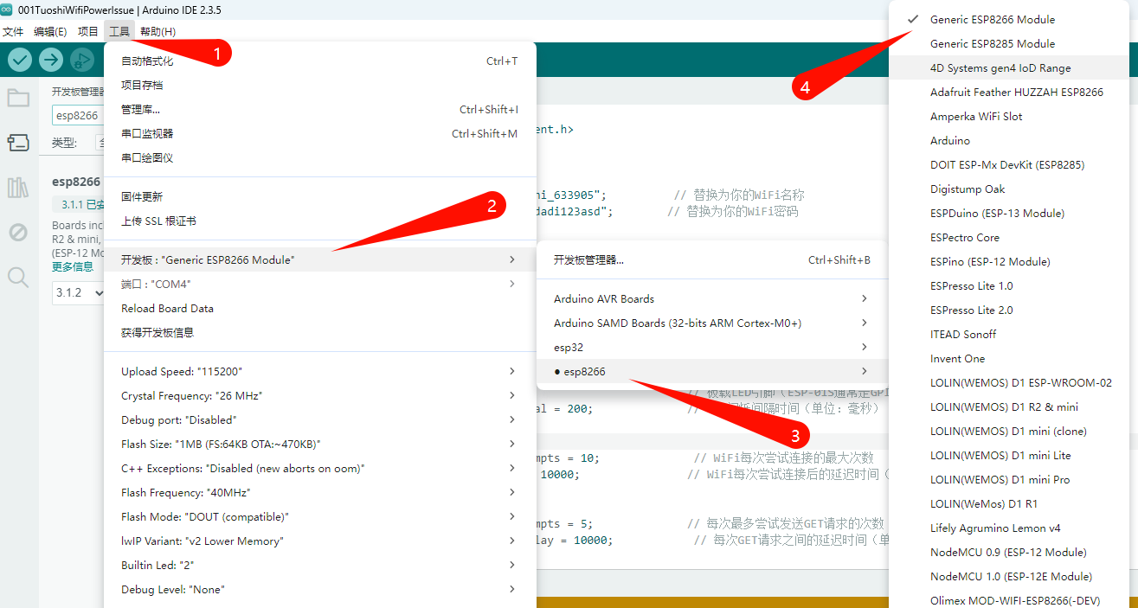Select Adafruit Feather HUZZAH ESP8266 board
Image resolution: width=1138 pixels, height=608 pixels.
[x=1009, y=93]
